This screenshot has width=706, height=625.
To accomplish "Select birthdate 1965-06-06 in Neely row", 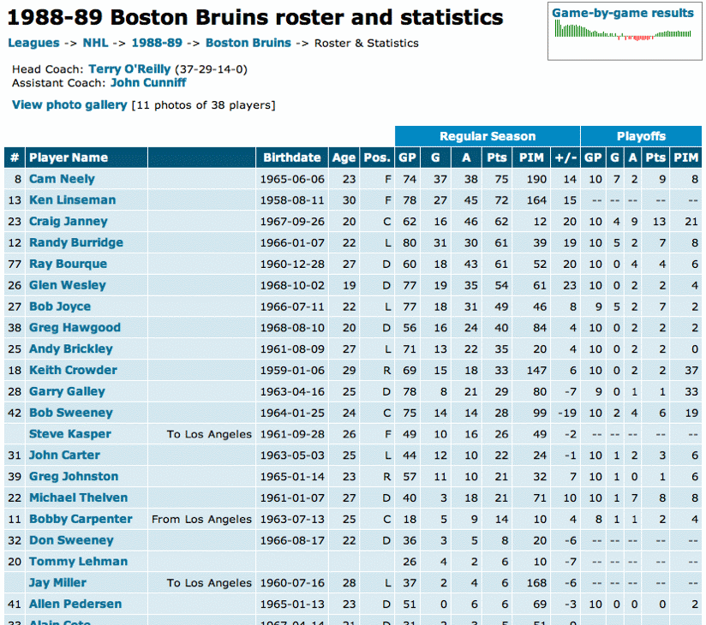I will pyautogui.click(x=292, y=179).
